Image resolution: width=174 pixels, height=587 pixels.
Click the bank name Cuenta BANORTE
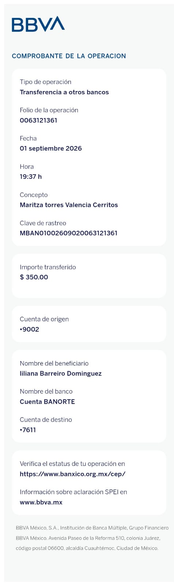(x=47, y=402)
